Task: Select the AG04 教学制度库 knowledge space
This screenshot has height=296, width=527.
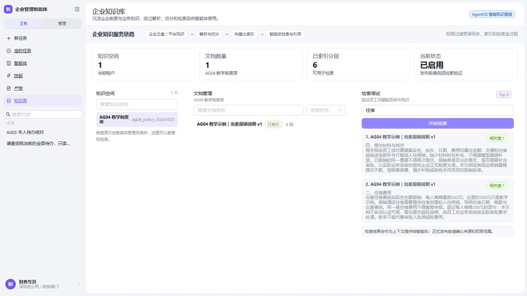Action: (137, 119)
